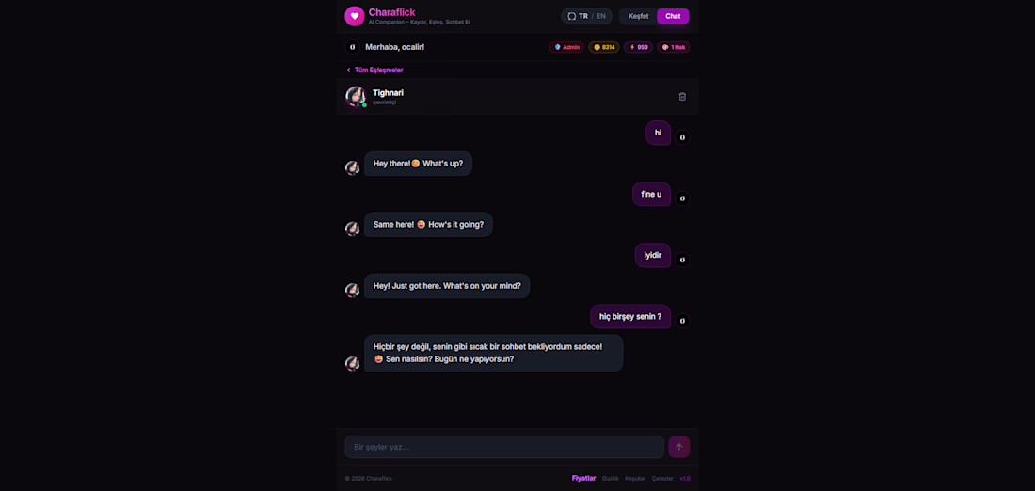
Task: Focus the 'Bir şeyler yaz...' message field
Action: (504, 447)
